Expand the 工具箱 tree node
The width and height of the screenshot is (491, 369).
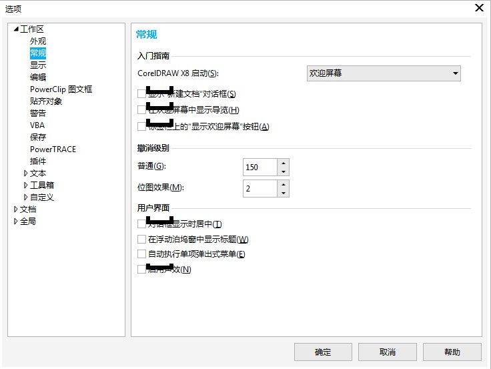25,185
